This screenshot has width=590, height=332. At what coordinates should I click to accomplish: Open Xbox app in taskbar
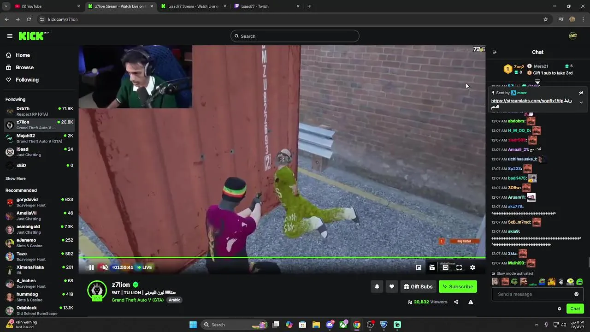(343, 325)
